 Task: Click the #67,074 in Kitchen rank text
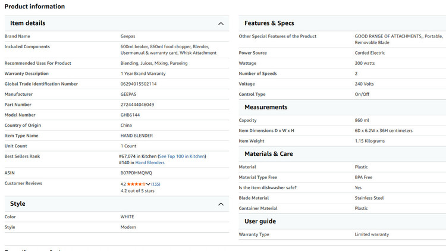[138, 156]
